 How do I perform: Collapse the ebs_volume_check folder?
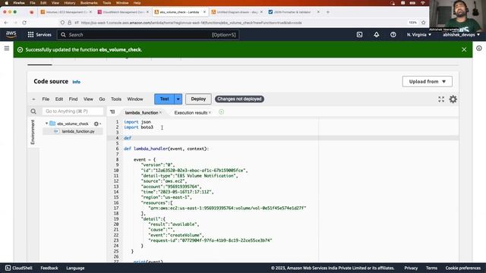pos(46,124)
